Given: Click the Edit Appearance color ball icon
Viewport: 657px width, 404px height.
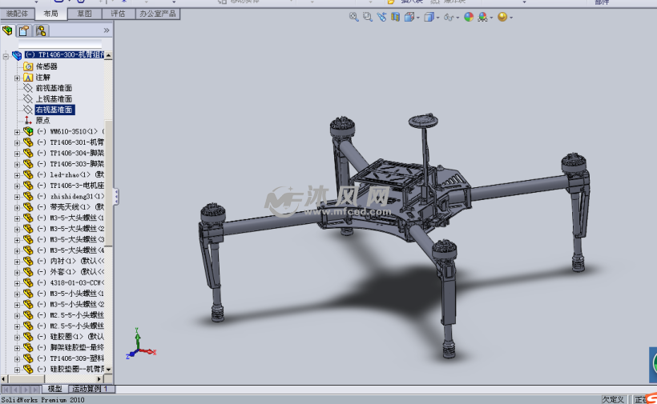Looking at the screenshot, I should [469, 17].
